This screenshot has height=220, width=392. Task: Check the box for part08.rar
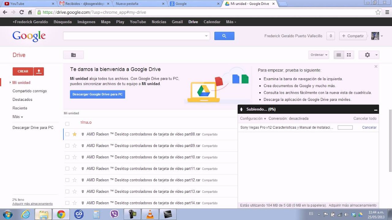tap(67, 134)
